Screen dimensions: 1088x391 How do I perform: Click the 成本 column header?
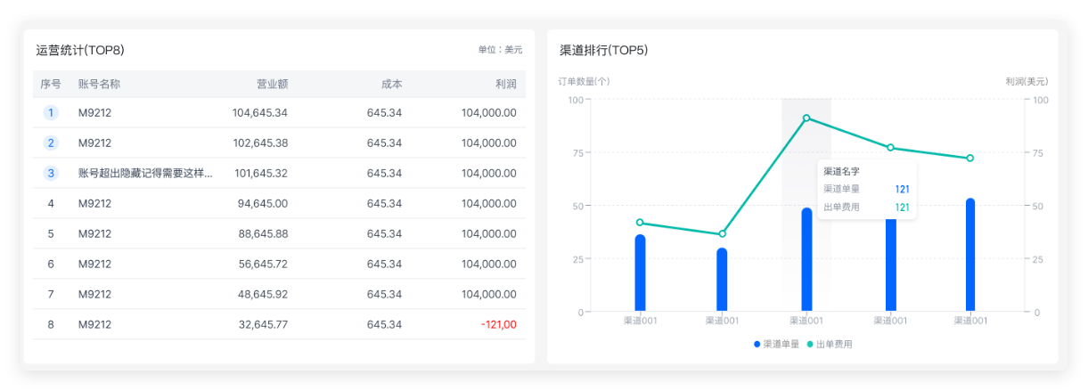pyautogui.click(x=391, y=85)
